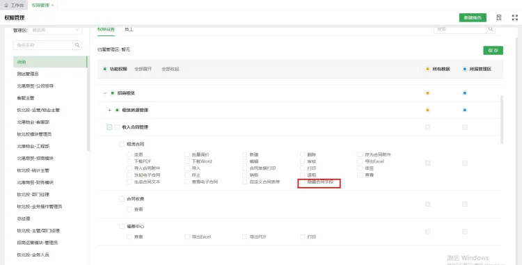The image size is (522, 265).
Task: Check the 导入合同附件 checkbox
Action: [x=129, y=168]
